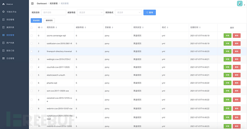247x129 pixels.
Task: Open 用户列表 menu item
Action: (10, 43)
